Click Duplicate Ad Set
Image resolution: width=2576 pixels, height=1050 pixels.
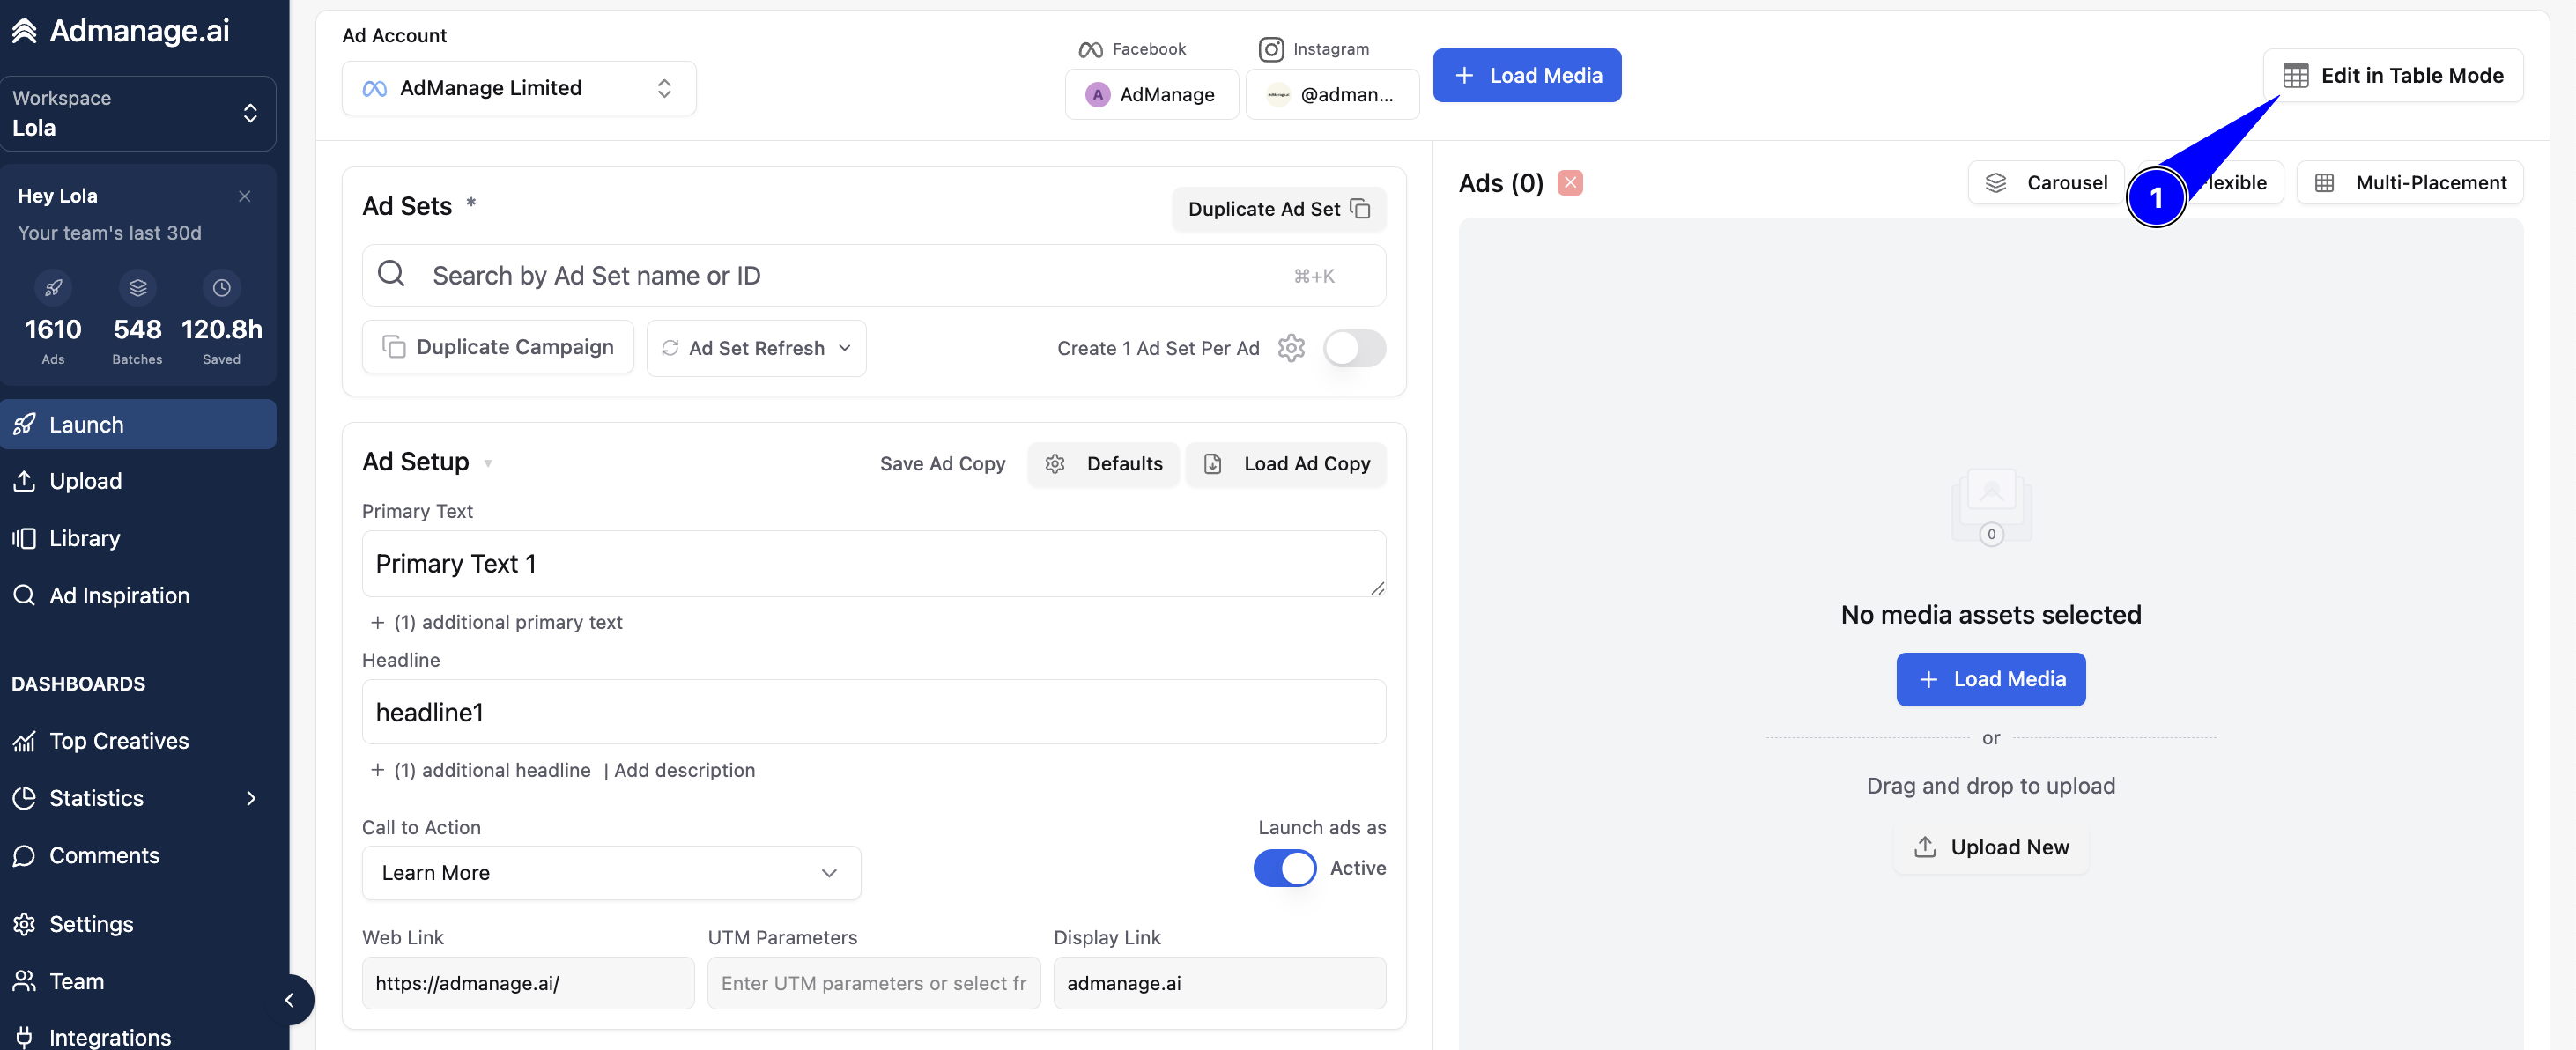click(x=1279, y=209)
